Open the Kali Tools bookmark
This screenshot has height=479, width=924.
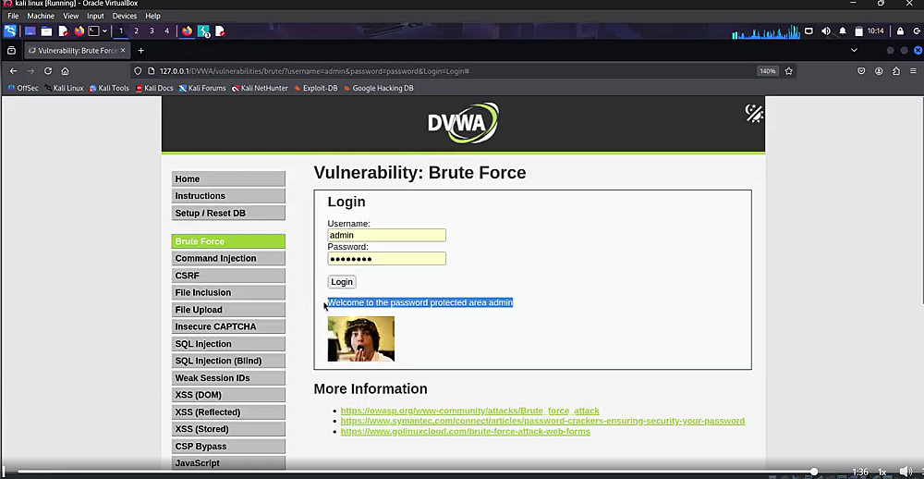coord(109,88)
